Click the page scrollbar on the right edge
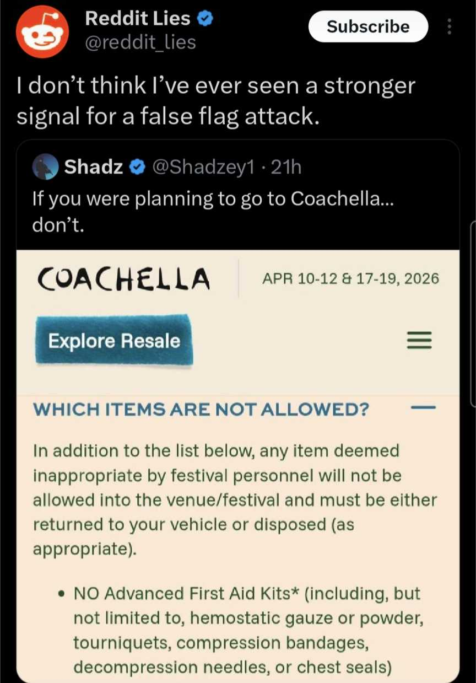The width and height of the screenshot is (476, 683). point(473,314)
